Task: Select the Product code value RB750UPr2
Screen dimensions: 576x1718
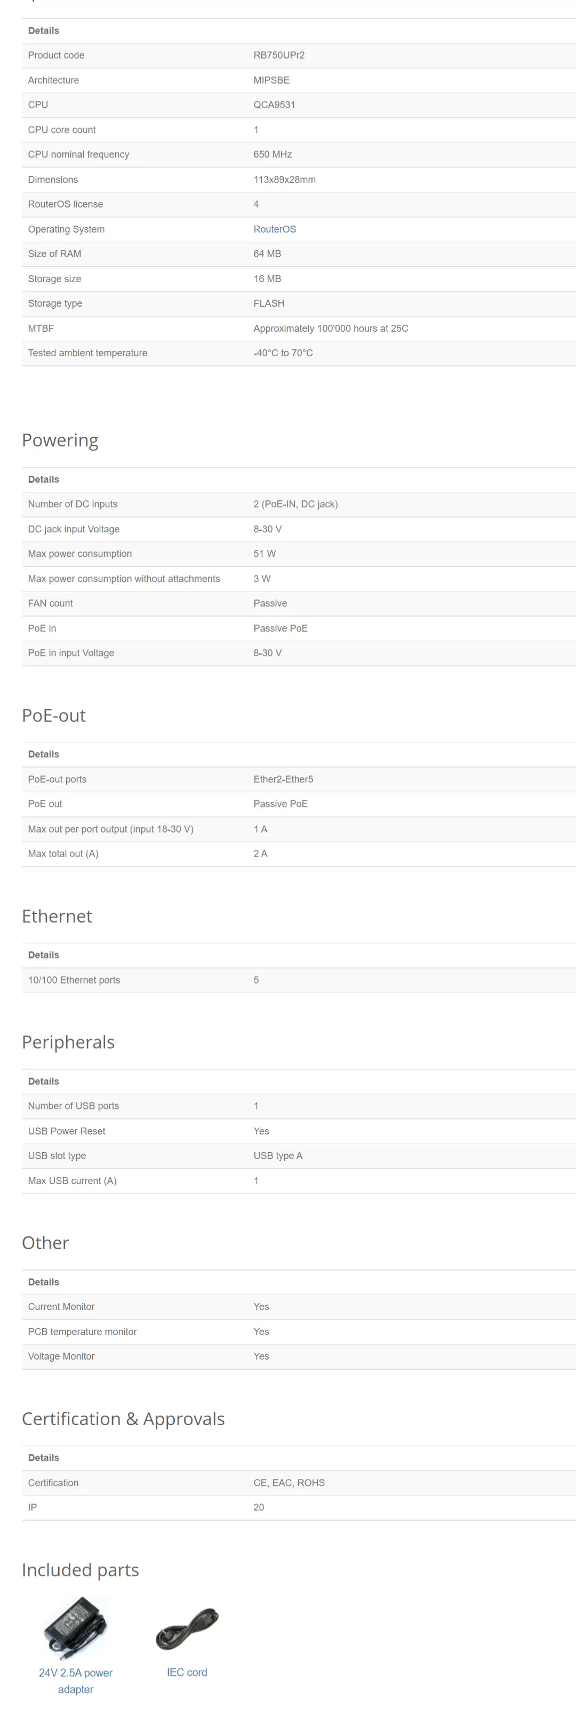Action: coord(279,55)
